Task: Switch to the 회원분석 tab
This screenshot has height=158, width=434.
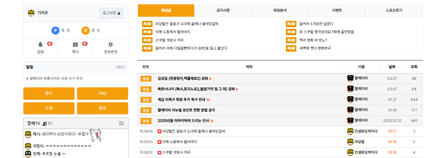Action: coord(280,10)
